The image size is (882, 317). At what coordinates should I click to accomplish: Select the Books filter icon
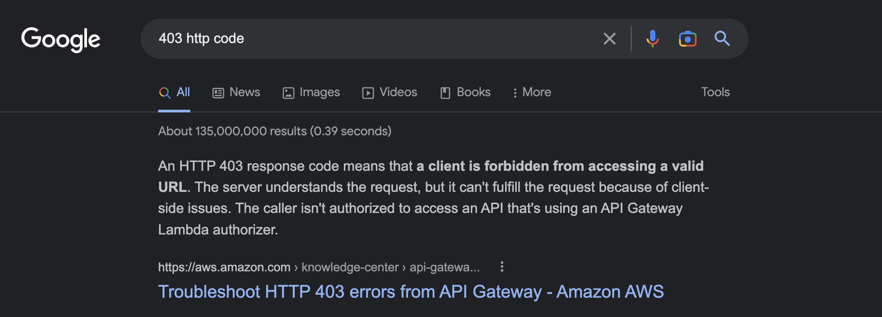tap(445, 92)
